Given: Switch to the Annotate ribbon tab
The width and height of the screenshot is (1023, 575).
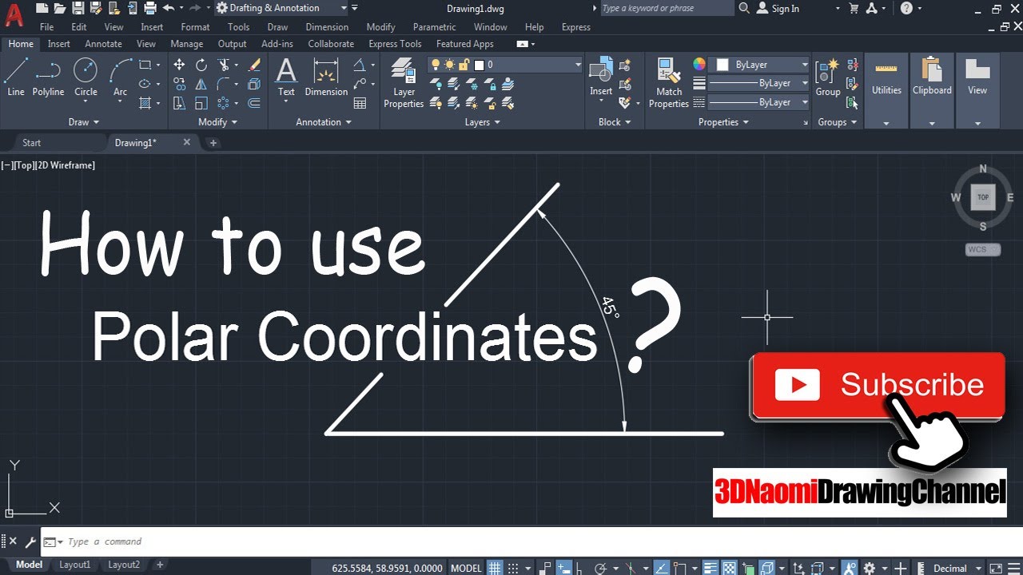Looking at the screenshot, I should pos(103,44).
